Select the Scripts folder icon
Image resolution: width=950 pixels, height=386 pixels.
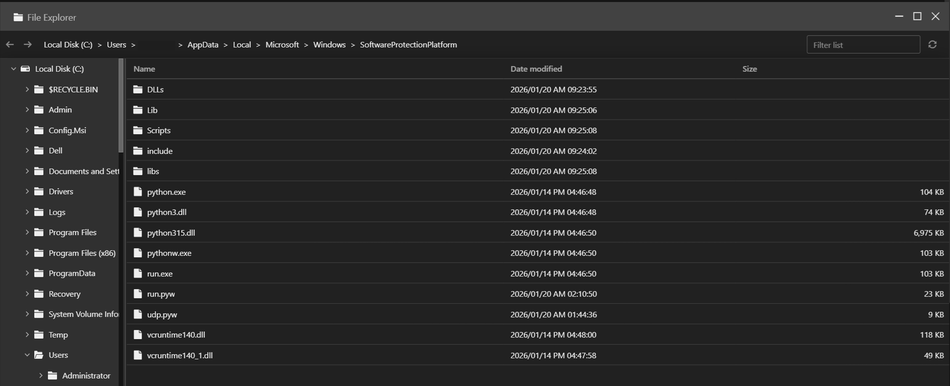[138, 131]
